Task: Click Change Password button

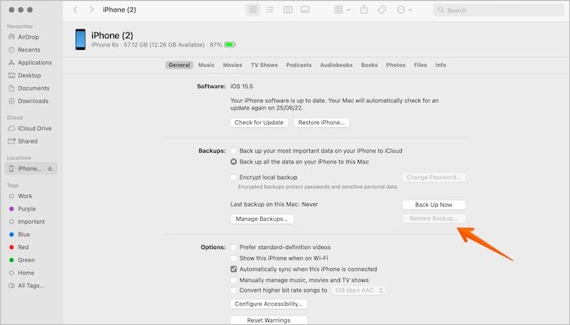Action: (x=434, y=177)
